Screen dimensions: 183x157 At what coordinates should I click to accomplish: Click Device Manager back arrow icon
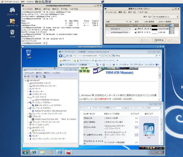point(25,76)
